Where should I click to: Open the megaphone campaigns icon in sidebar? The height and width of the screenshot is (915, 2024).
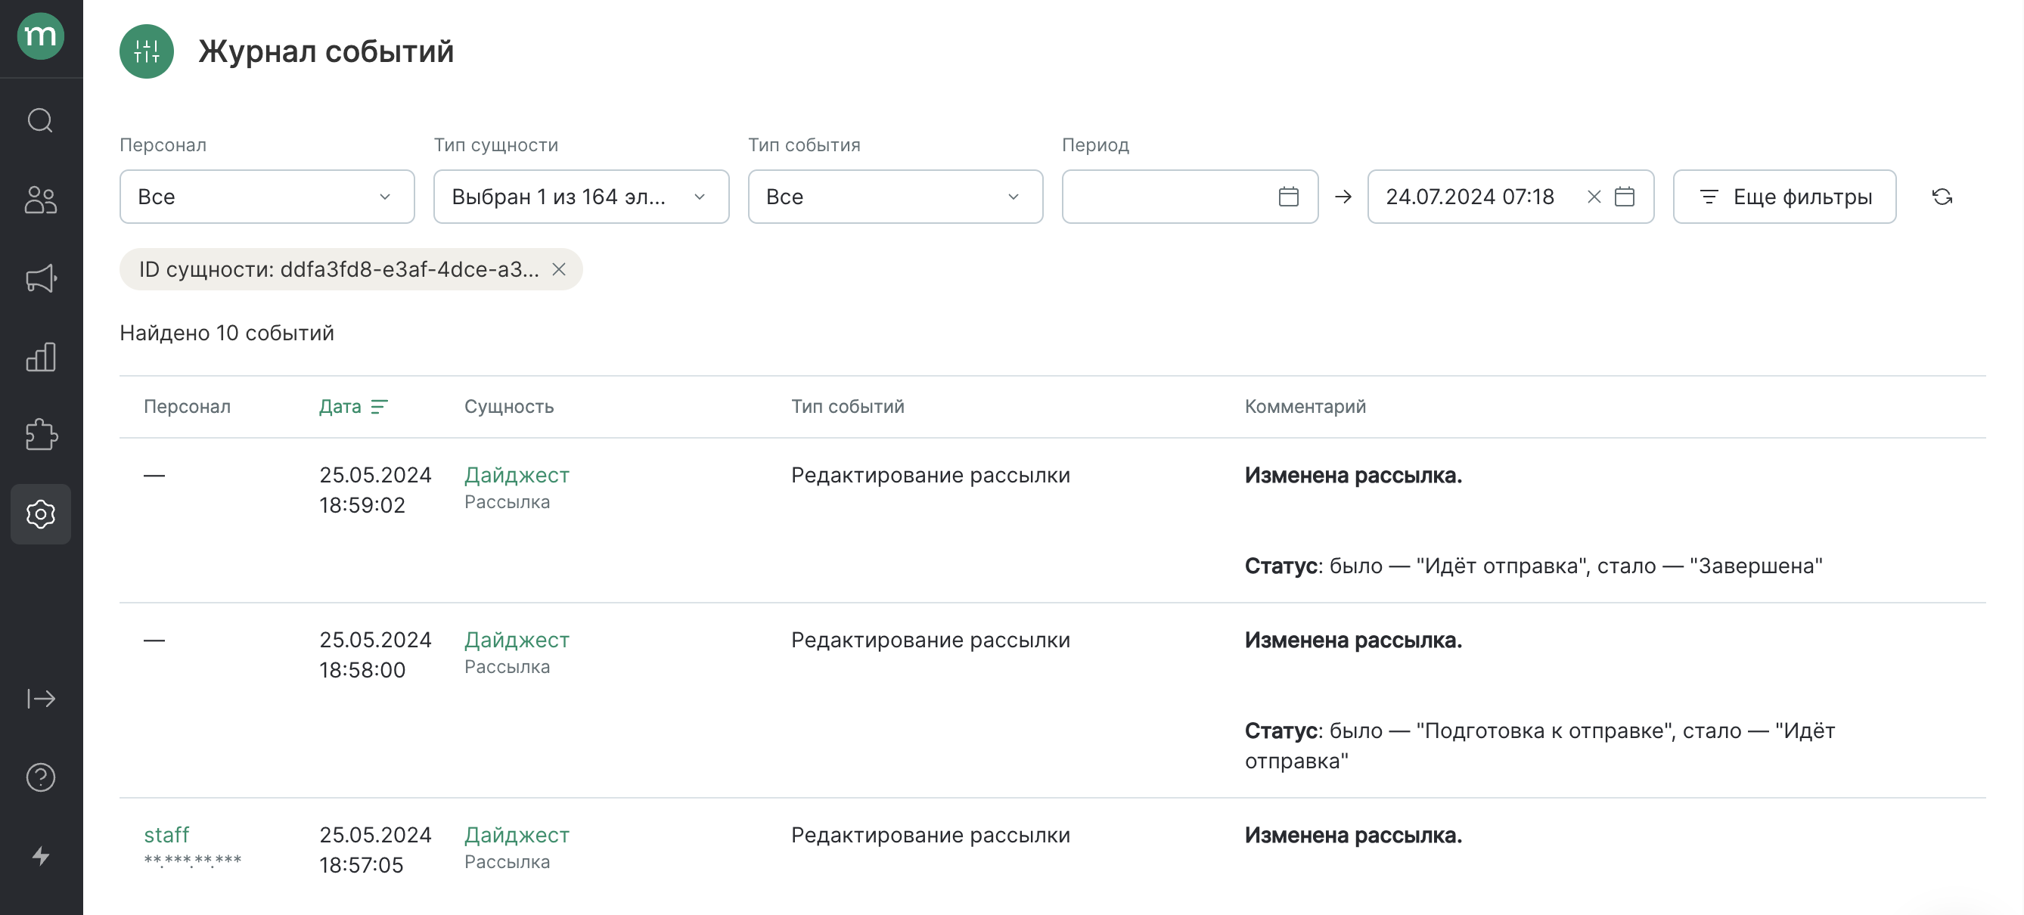click(40, 278)
